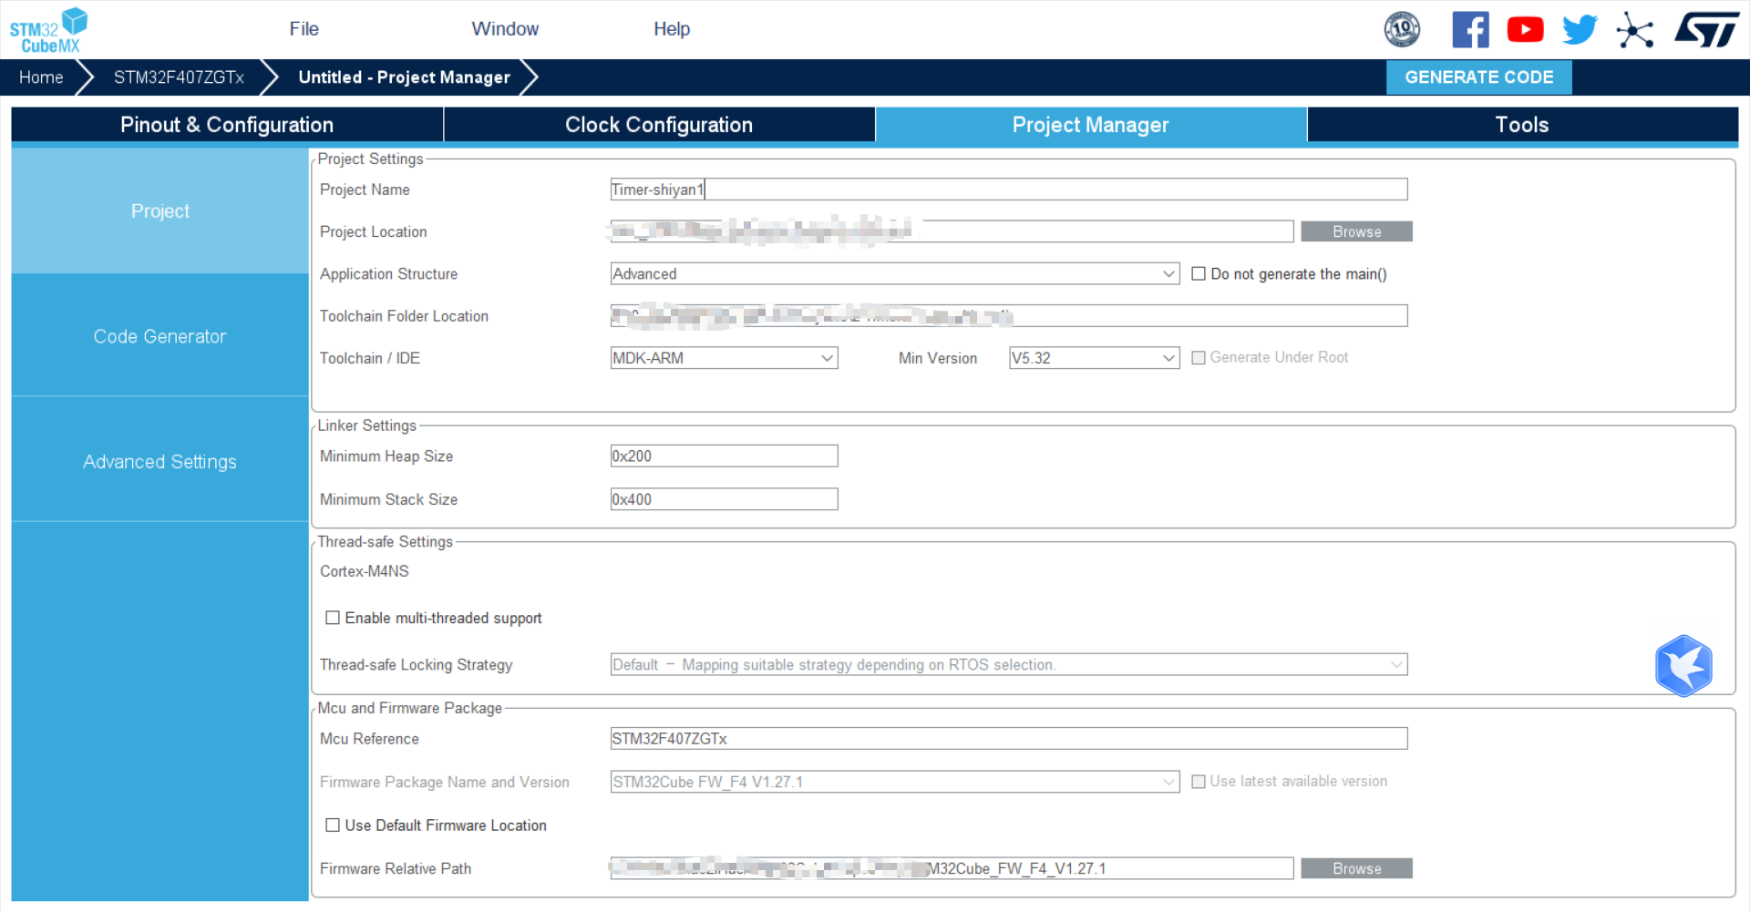Click the ST company logo icon
1750x912 pixels.
click(1706, 29)
